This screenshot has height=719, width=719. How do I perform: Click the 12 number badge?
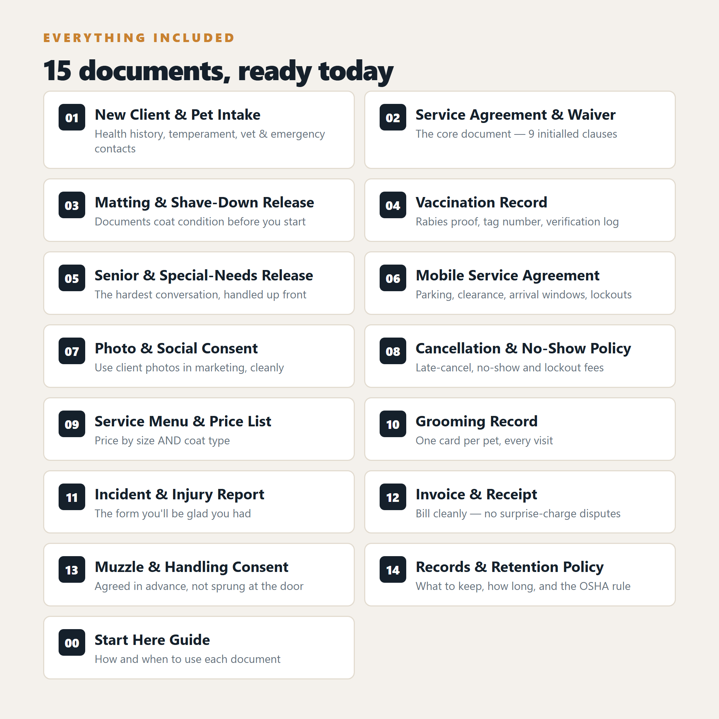click(x=393, y=497)
